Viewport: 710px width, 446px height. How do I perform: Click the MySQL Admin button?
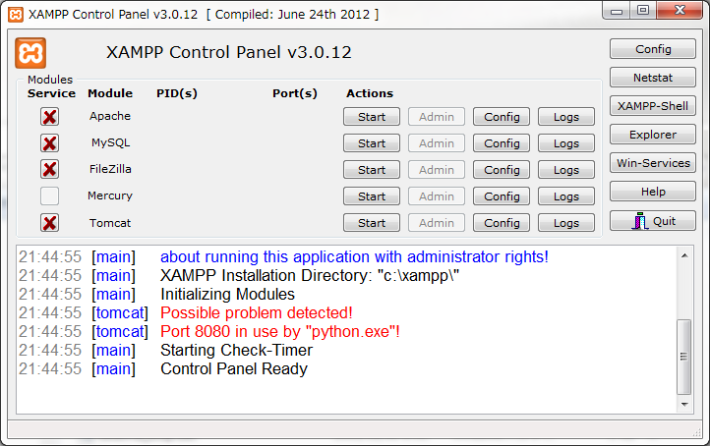(x=437, y=143)
